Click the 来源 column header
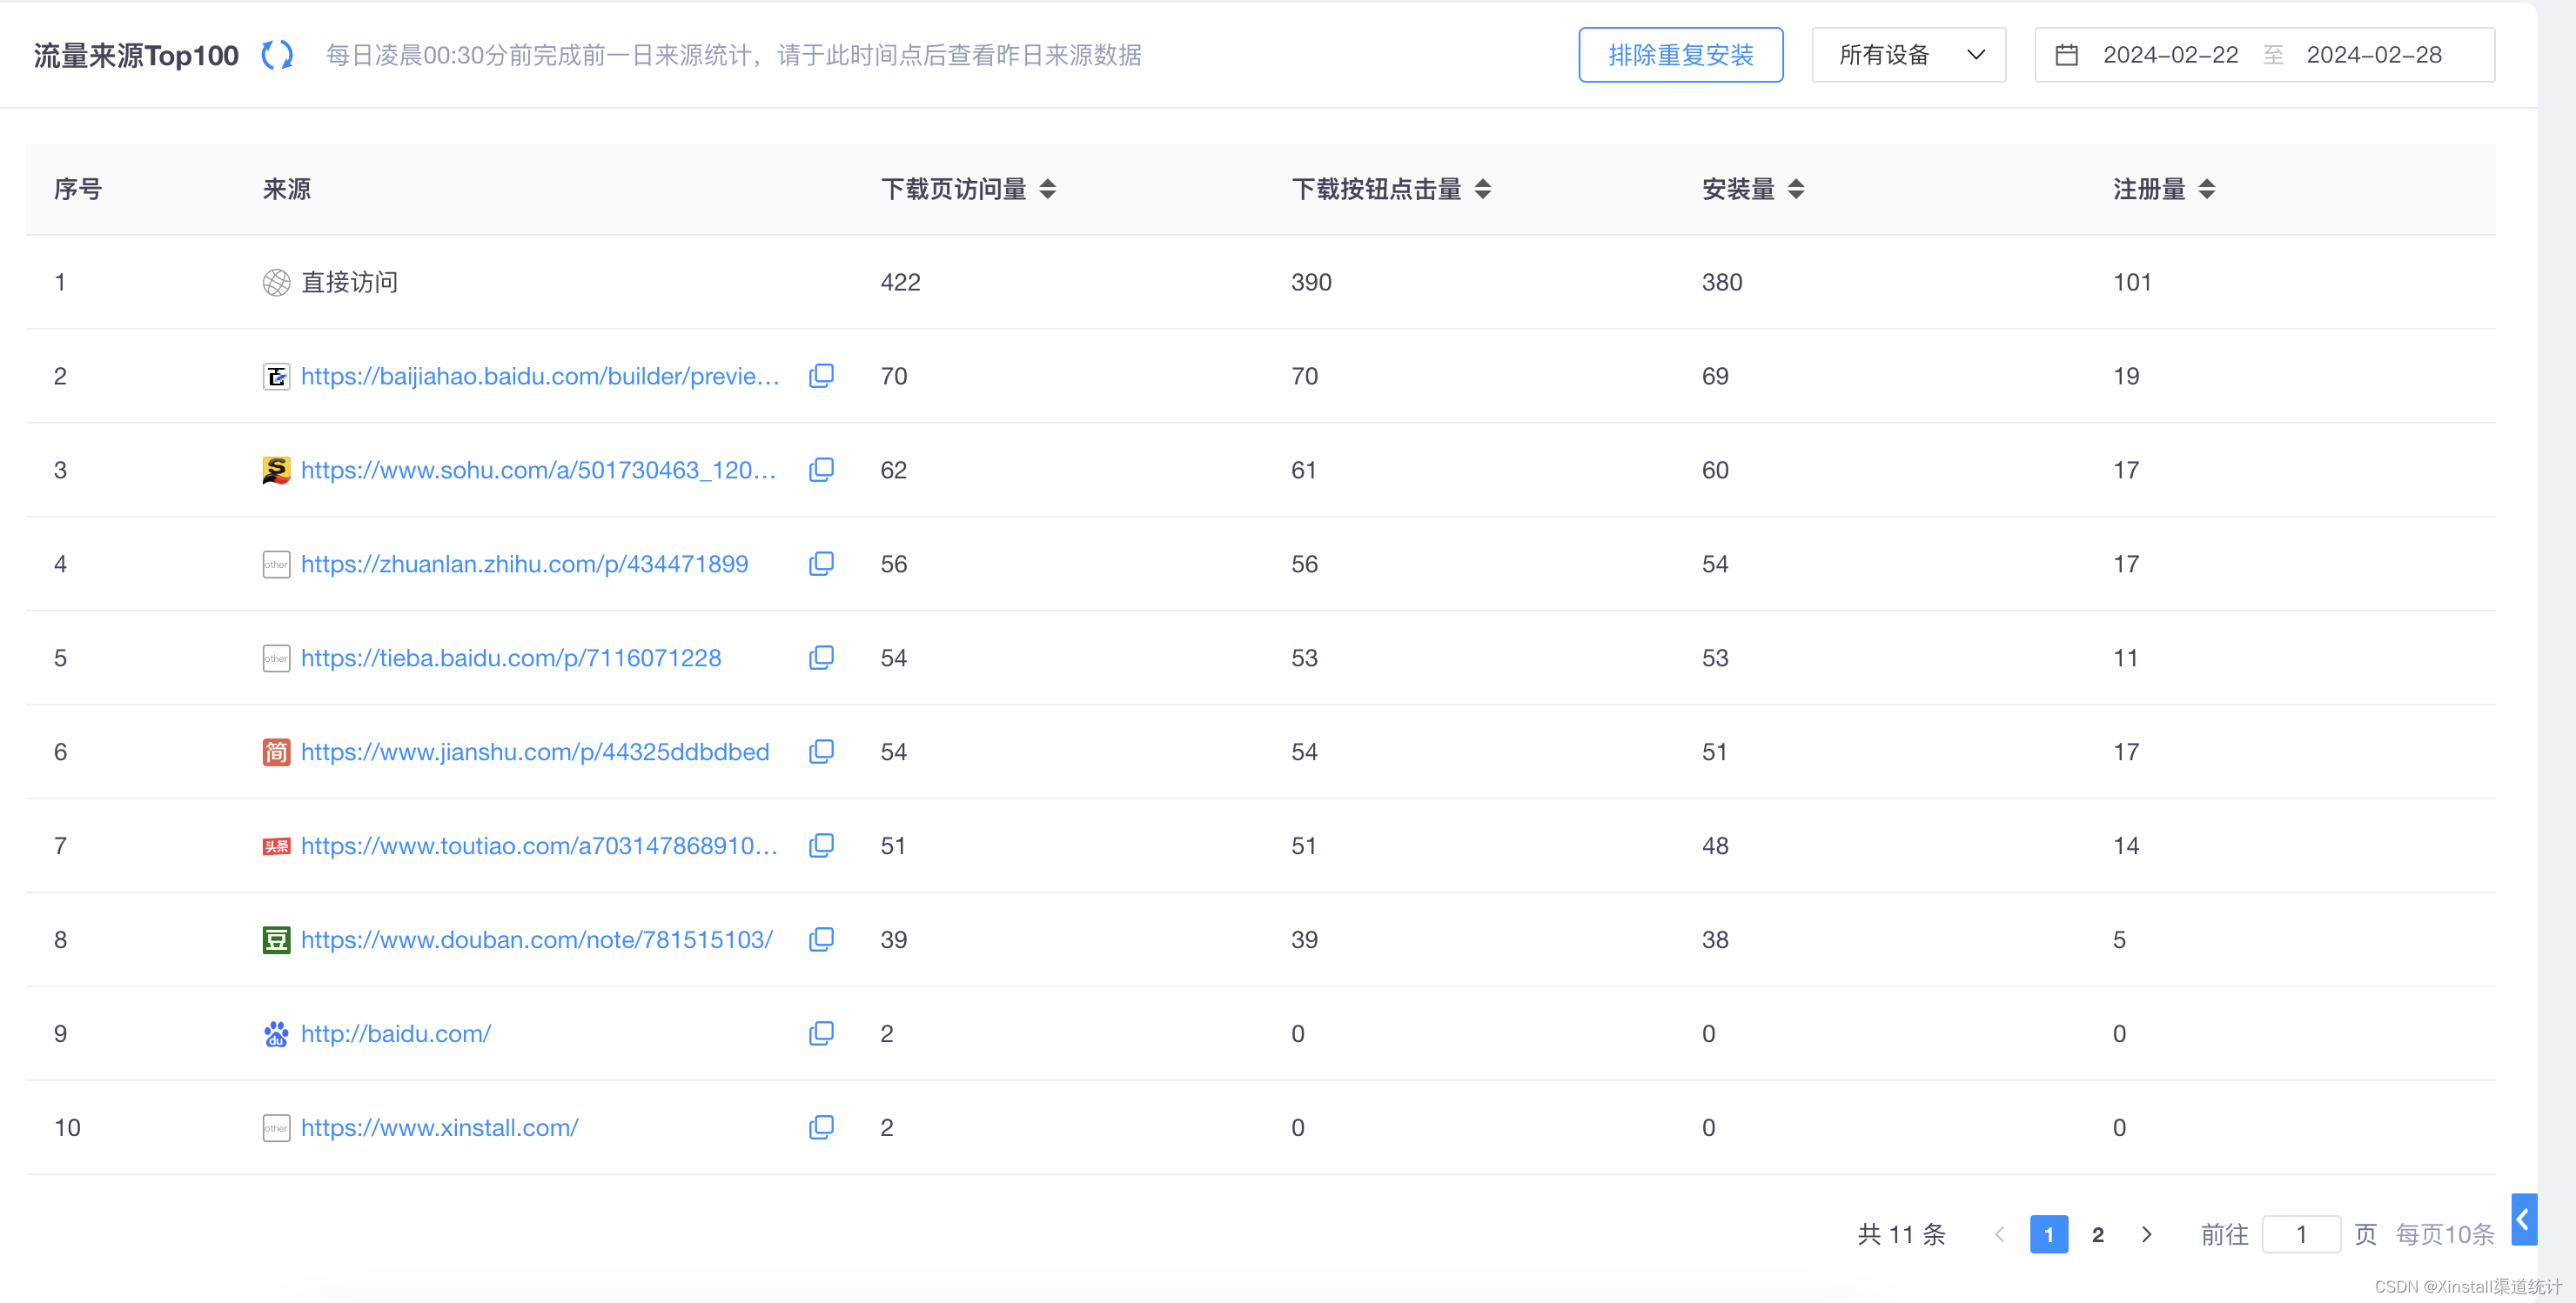2576x1303 pixels. [x=287, y=189]
